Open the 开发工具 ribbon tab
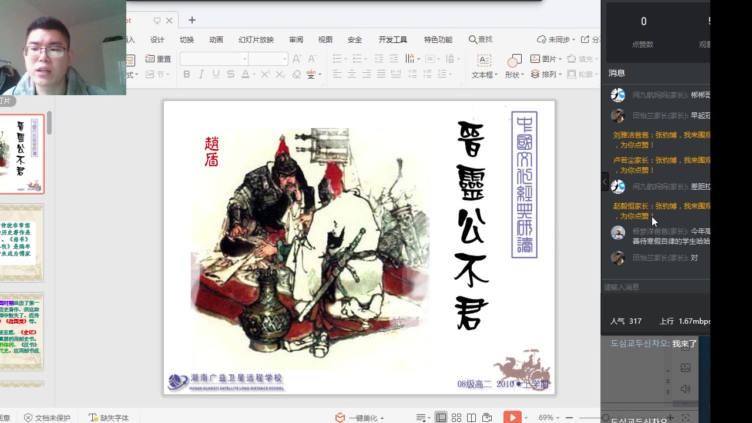 [x=393, y=39]
